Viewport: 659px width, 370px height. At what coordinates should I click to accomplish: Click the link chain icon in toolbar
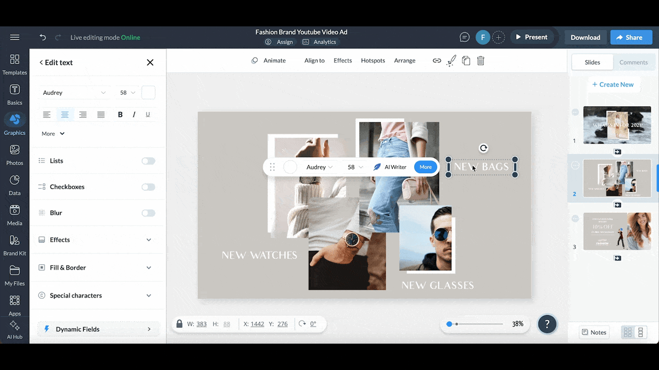(x=437, y=61)
